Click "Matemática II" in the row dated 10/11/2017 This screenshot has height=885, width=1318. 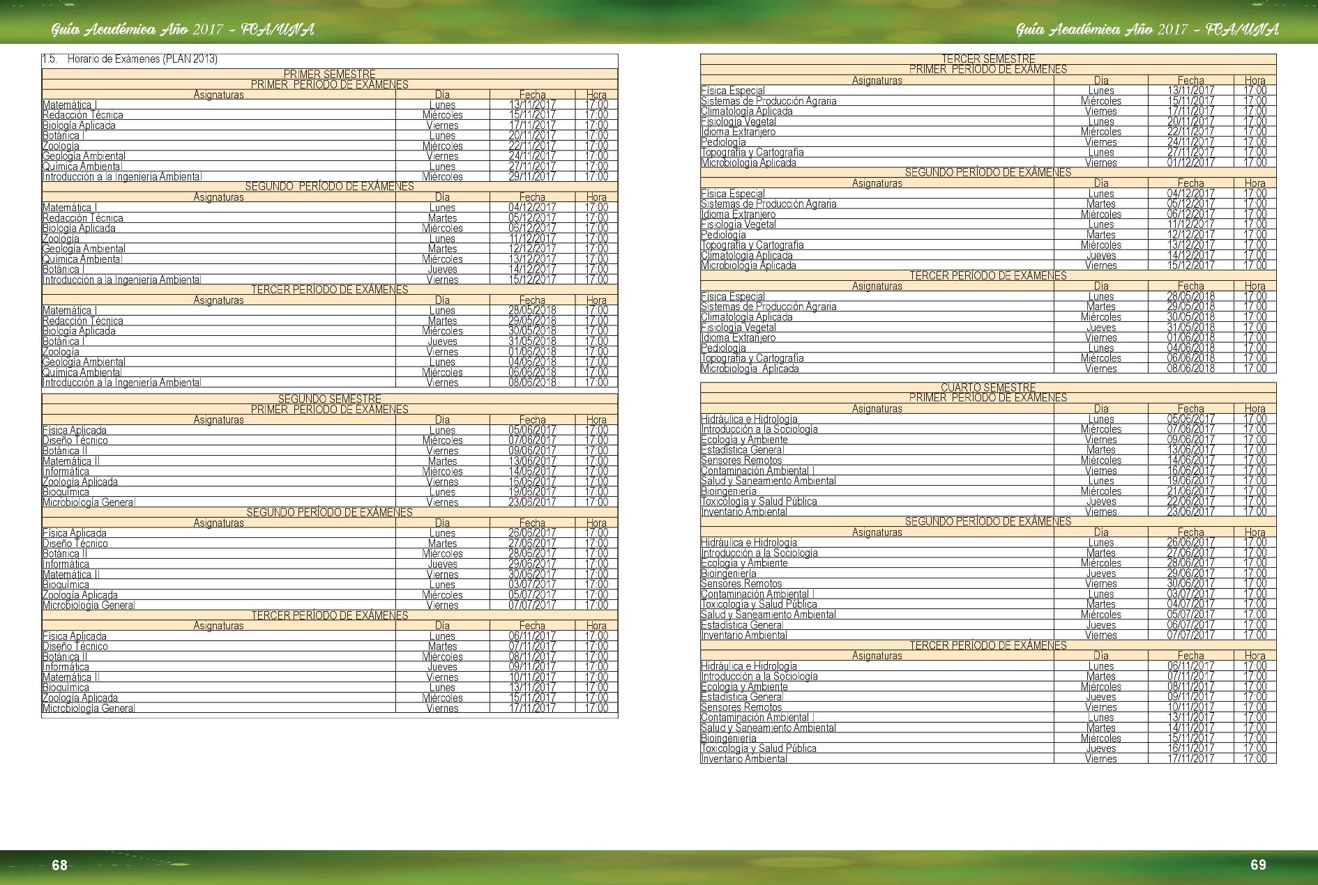(x=70, y=677)
